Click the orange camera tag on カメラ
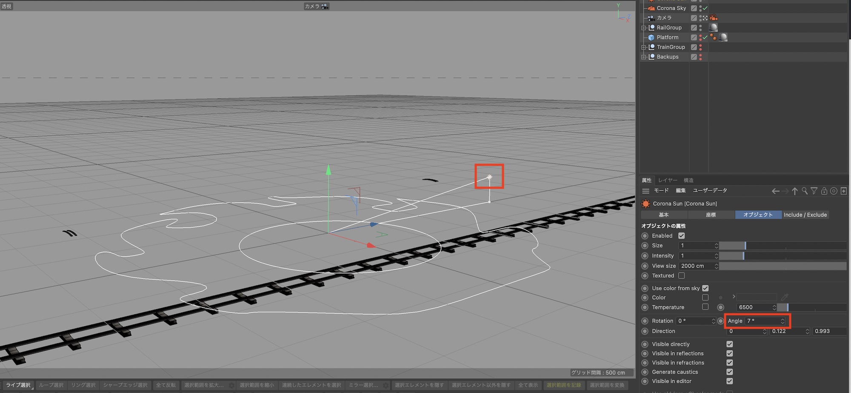Screen dimensions: 851x393 714,18
